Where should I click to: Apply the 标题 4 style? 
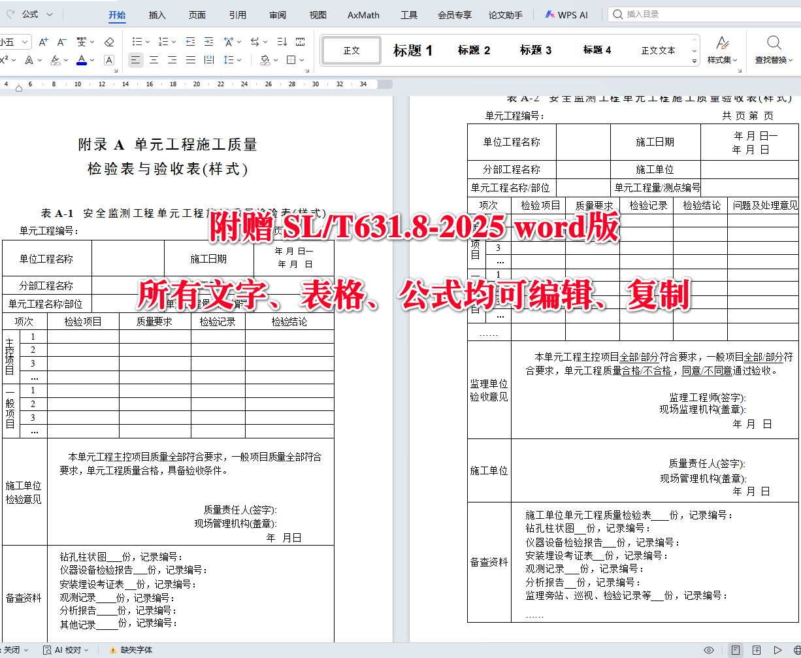(x=597, y=50)
